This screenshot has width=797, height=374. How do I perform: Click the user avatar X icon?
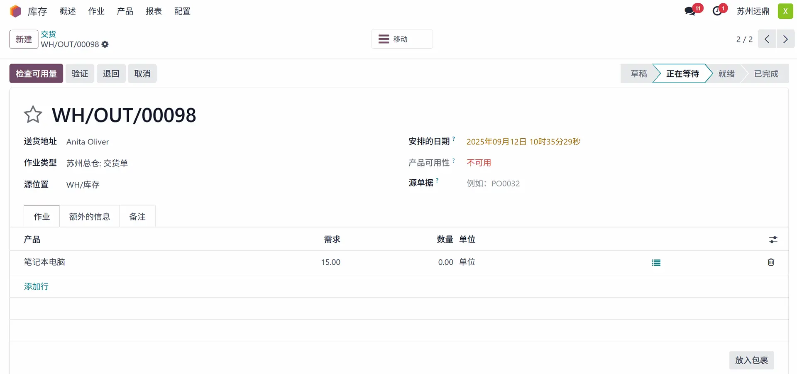click(785, 11)
